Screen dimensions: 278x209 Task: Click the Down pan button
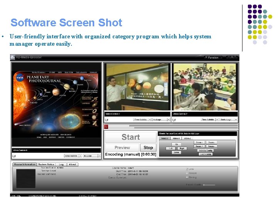click(176, 152)
